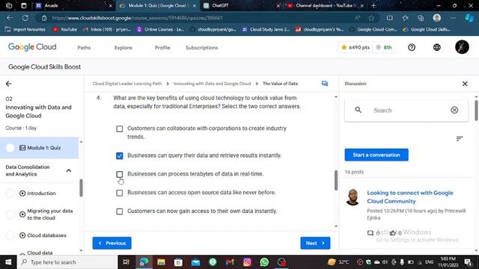Click the taskbar search box
The image size is (479, 269).
pos(67,262)
